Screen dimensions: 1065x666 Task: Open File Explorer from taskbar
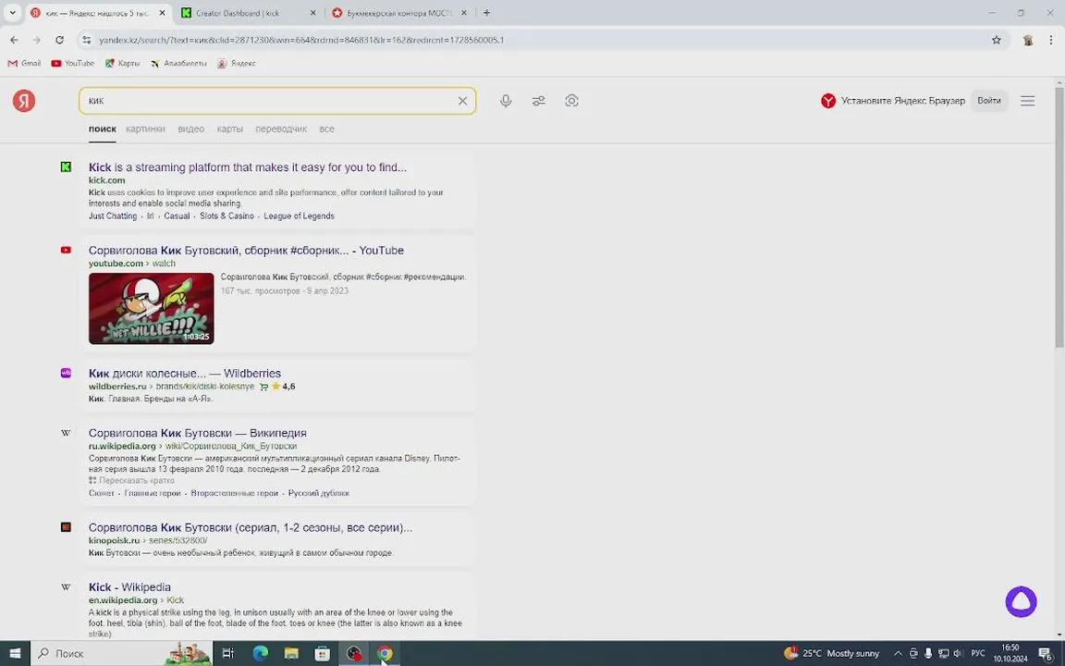pos(291,653)
